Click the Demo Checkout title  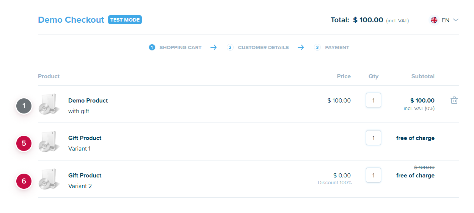[x=71, y=20]
